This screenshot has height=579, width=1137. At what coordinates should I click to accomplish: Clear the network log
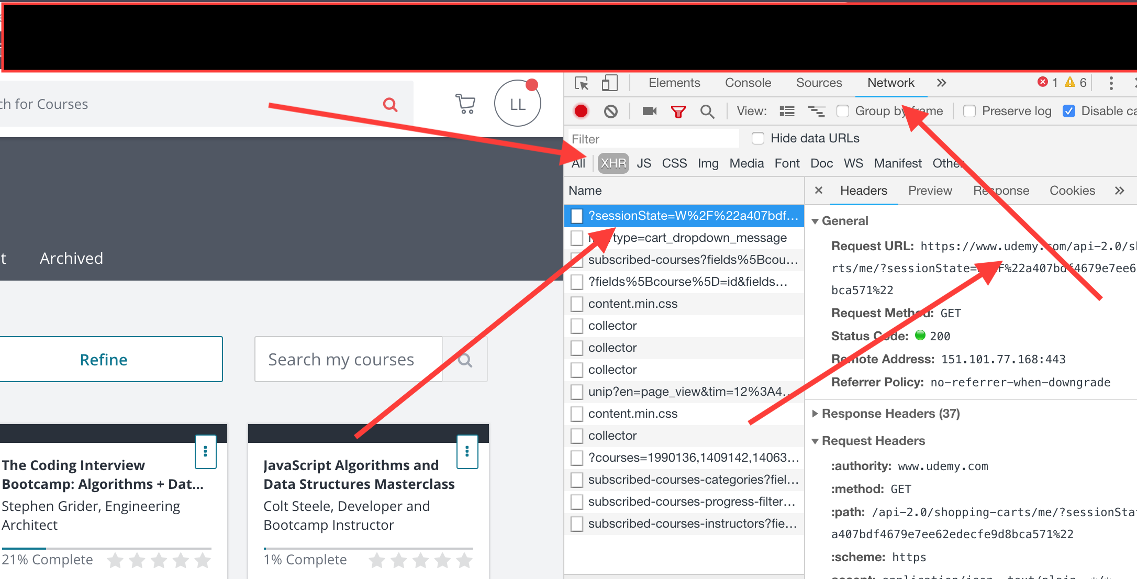click(611, 111)
